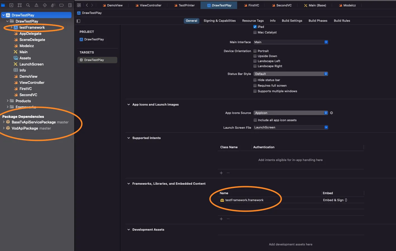This screenshot has width=396, height=251.
Task: Switch to the Resource Tags tab
Action: coord(253,21)
